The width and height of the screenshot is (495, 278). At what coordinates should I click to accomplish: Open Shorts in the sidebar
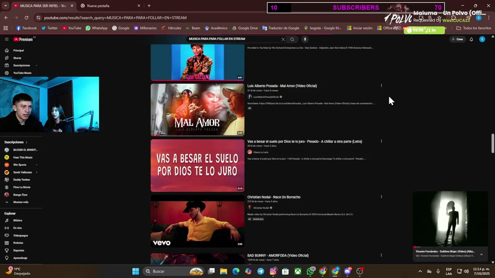point(17,58)
